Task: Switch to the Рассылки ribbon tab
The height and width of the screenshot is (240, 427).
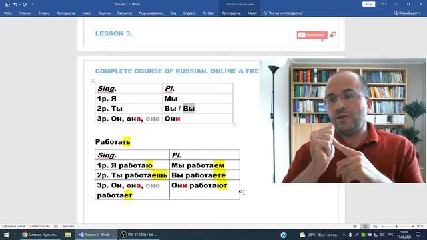Action: point(125,13)
